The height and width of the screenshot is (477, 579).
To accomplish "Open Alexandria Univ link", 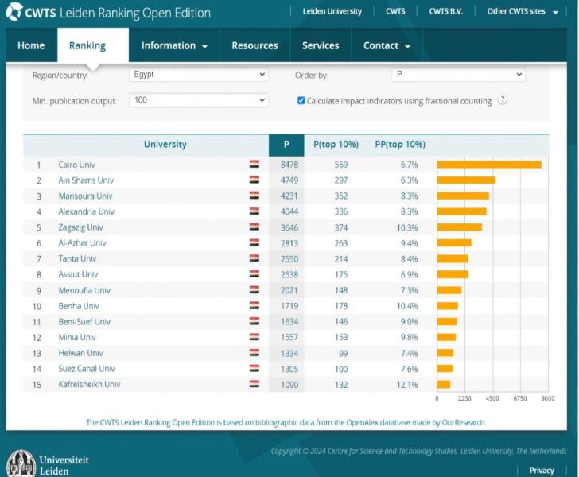I will coord(87,211).
